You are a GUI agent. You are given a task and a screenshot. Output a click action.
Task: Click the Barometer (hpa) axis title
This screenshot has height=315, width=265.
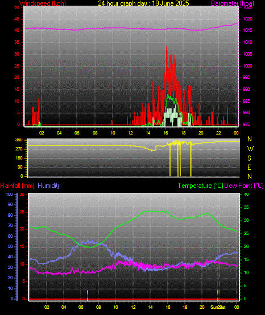(x=233, y=3)
